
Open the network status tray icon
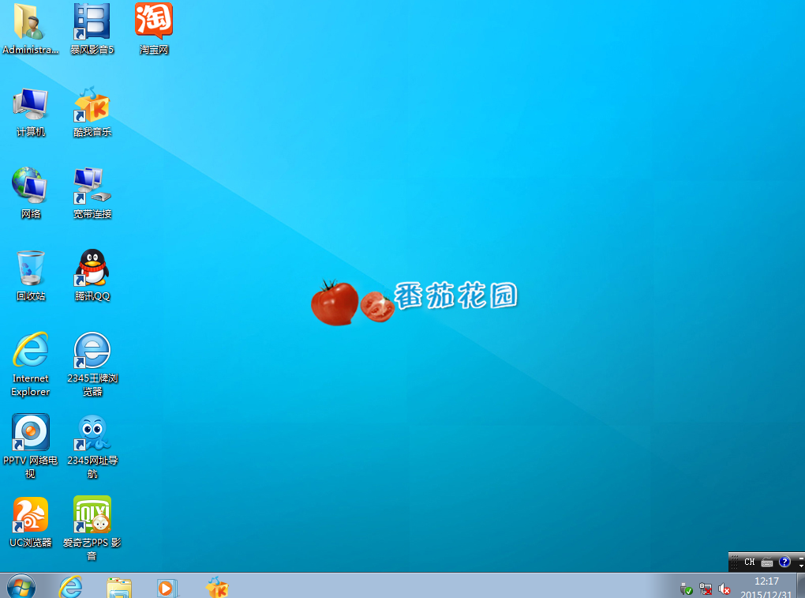[x=706, y=589]
